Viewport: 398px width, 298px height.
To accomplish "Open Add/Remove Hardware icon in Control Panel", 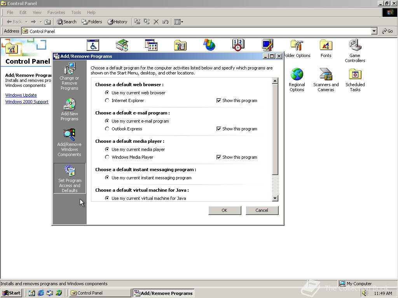I will 122,45.
